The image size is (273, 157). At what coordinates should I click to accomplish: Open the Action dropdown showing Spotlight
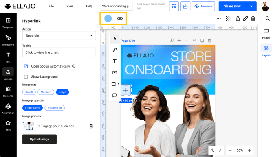[x=59, y=36]
